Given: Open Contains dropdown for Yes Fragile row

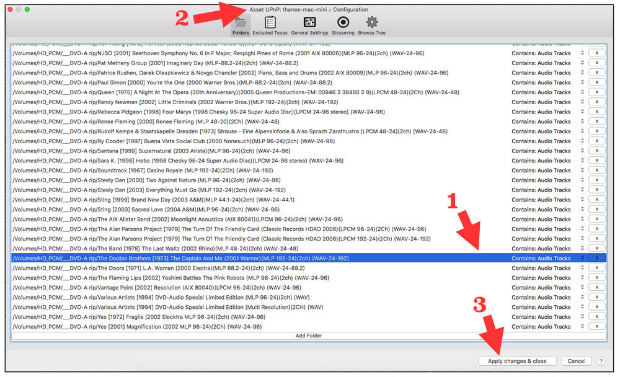Looking at the screenshot, I should [582, 317].
